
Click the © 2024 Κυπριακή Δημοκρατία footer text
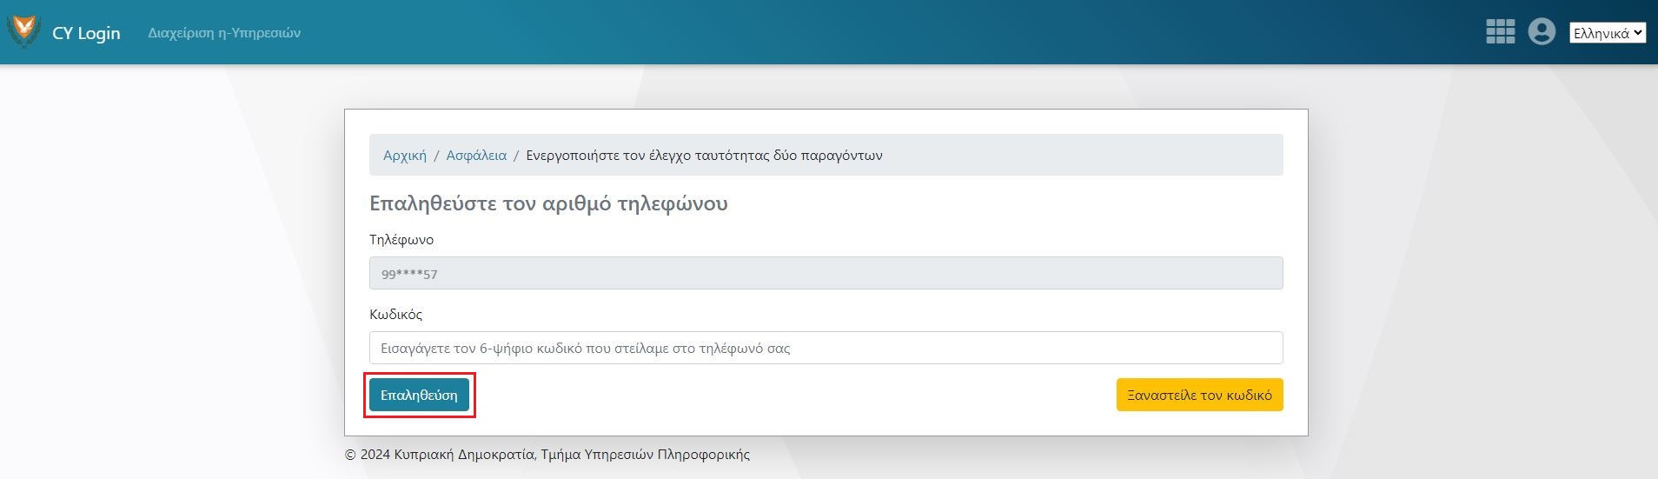tap(547, 454)
